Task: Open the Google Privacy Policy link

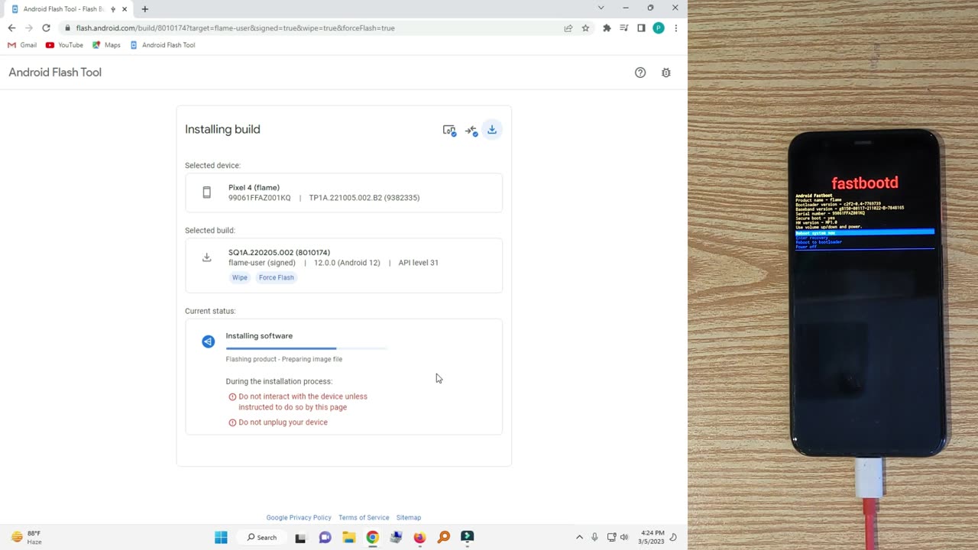Action: click(x=299, y=518)
